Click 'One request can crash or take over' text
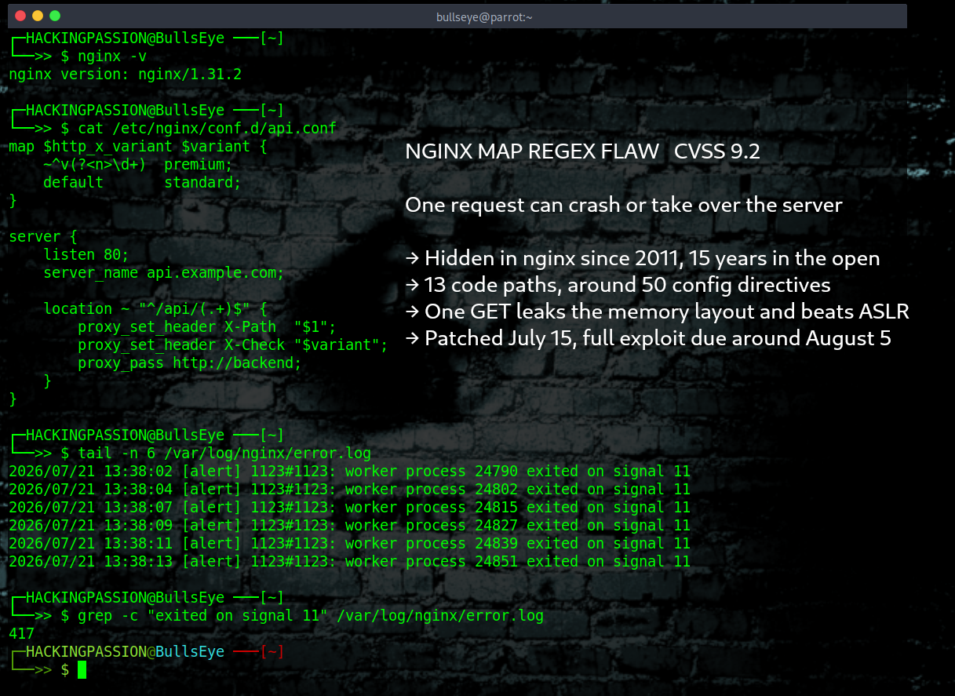 (x=624, y=206)
